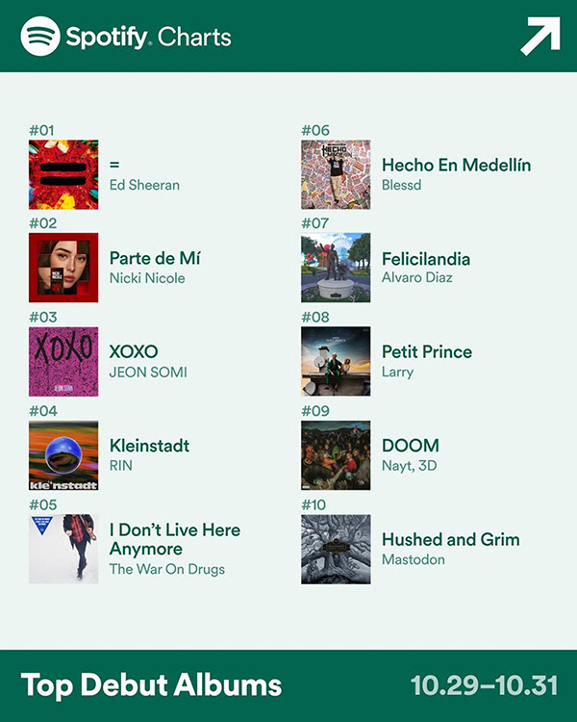Open the Petit Prince album cover
Screen dimensions: 577x722
336,362
